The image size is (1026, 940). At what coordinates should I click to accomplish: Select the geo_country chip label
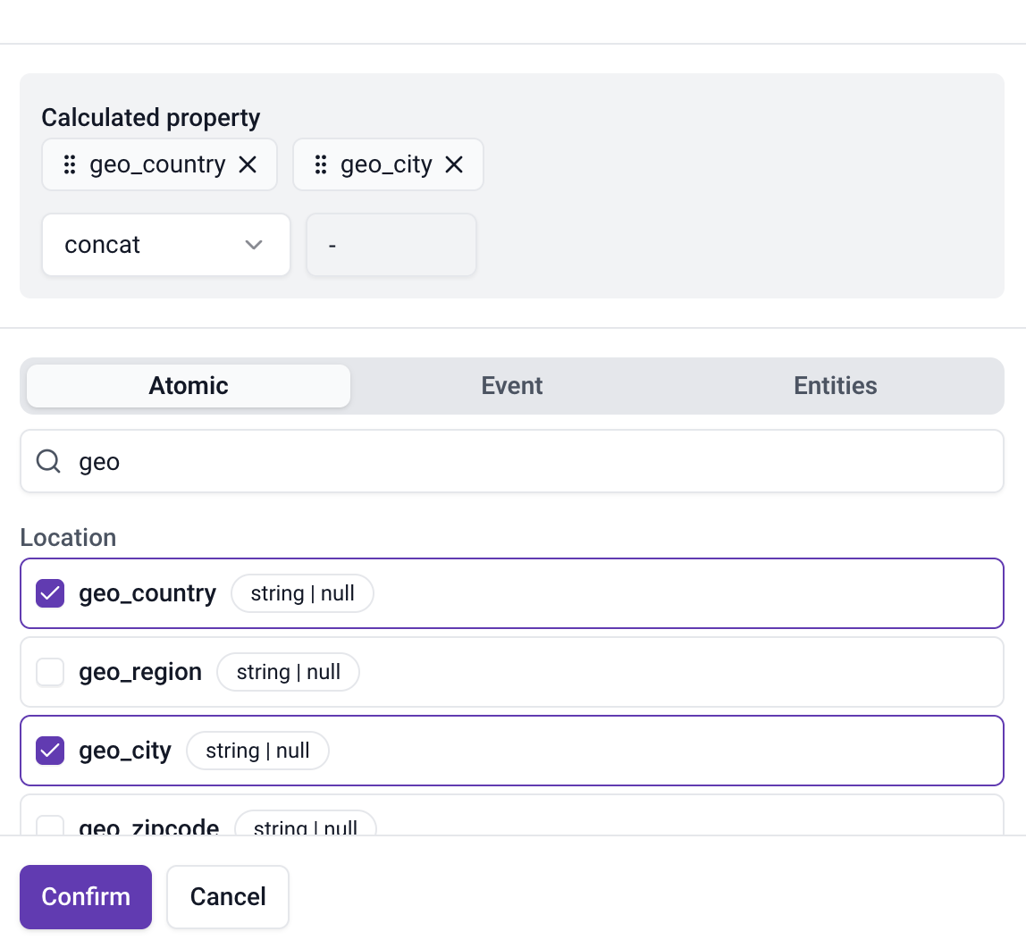157,164
